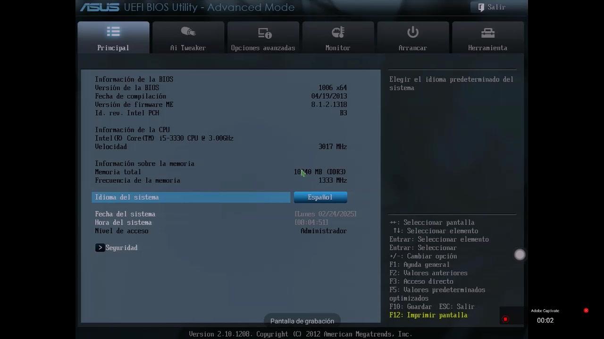
Task: Edit the Hora del sistema value
Action: [311, 223]
